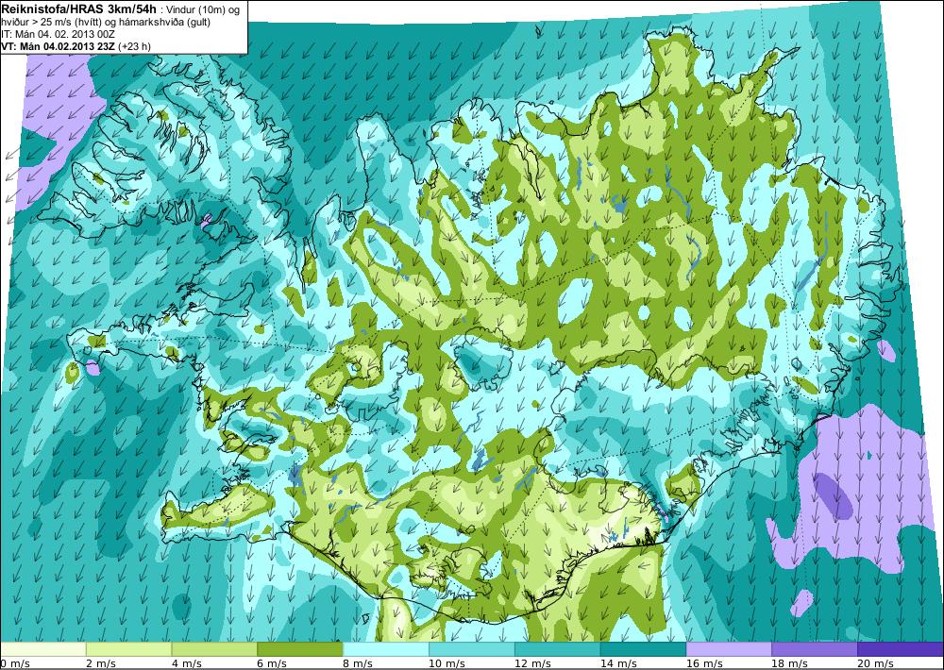Pick the teal 12–14 m/s legend swatch
This screenshot has width=944, height=670.
(x=558, y=649)
